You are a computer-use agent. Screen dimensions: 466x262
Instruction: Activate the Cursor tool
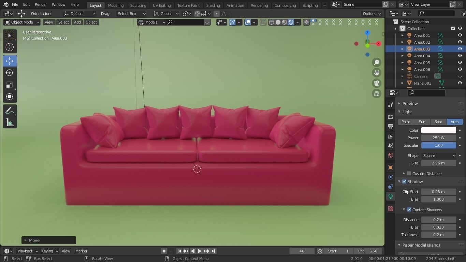[10, 47]
